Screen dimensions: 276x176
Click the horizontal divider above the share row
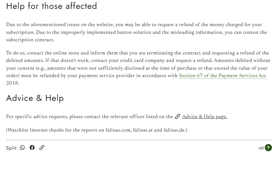(139, 140)
